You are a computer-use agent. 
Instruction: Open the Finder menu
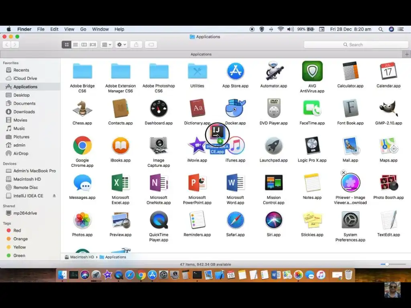(24, 29)
